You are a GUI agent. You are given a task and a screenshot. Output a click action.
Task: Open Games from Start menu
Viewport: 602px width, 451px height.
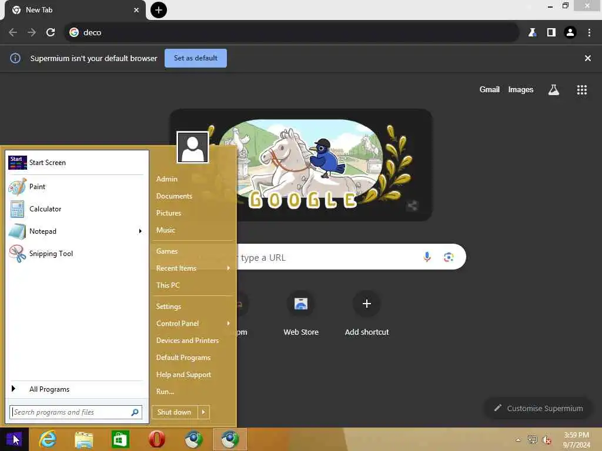coord(166,251)
